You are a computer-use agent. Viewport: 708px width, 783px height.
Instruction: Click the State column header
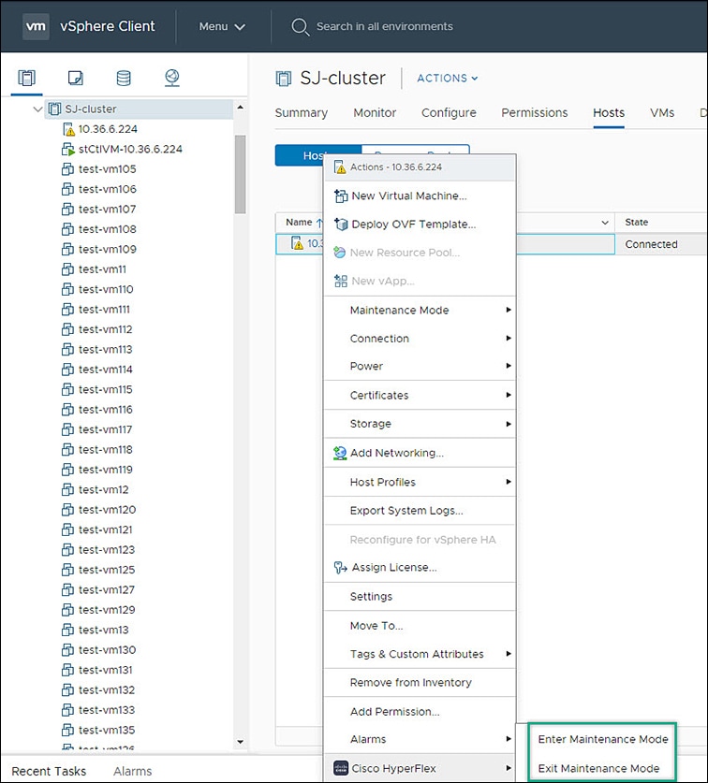(637, 223)
